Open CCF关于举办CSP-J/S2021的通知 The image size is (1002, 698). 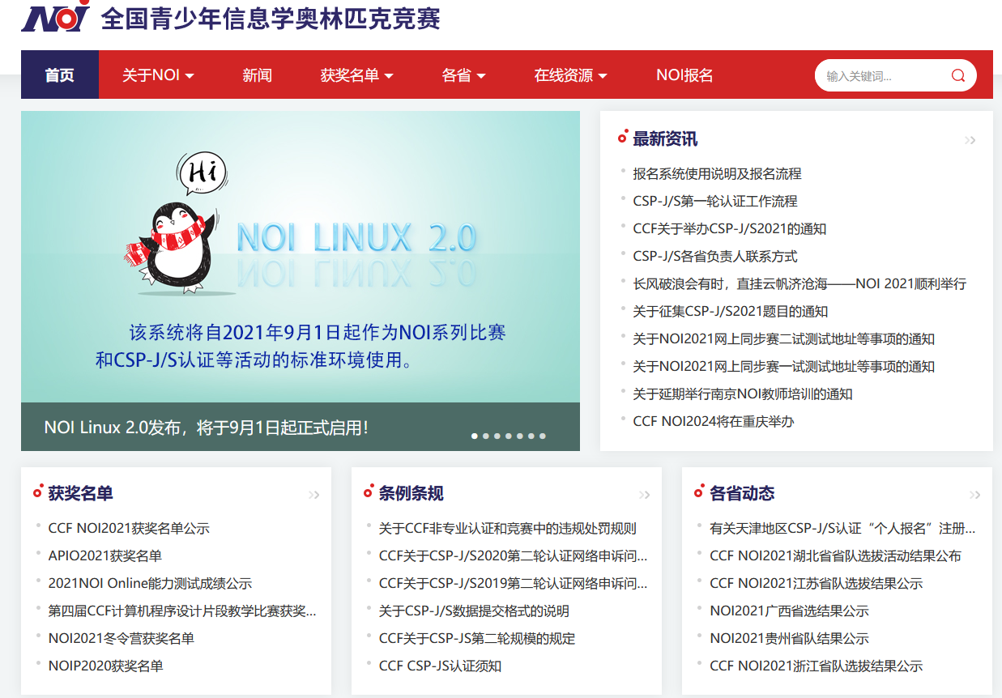(x=730, y=229)
